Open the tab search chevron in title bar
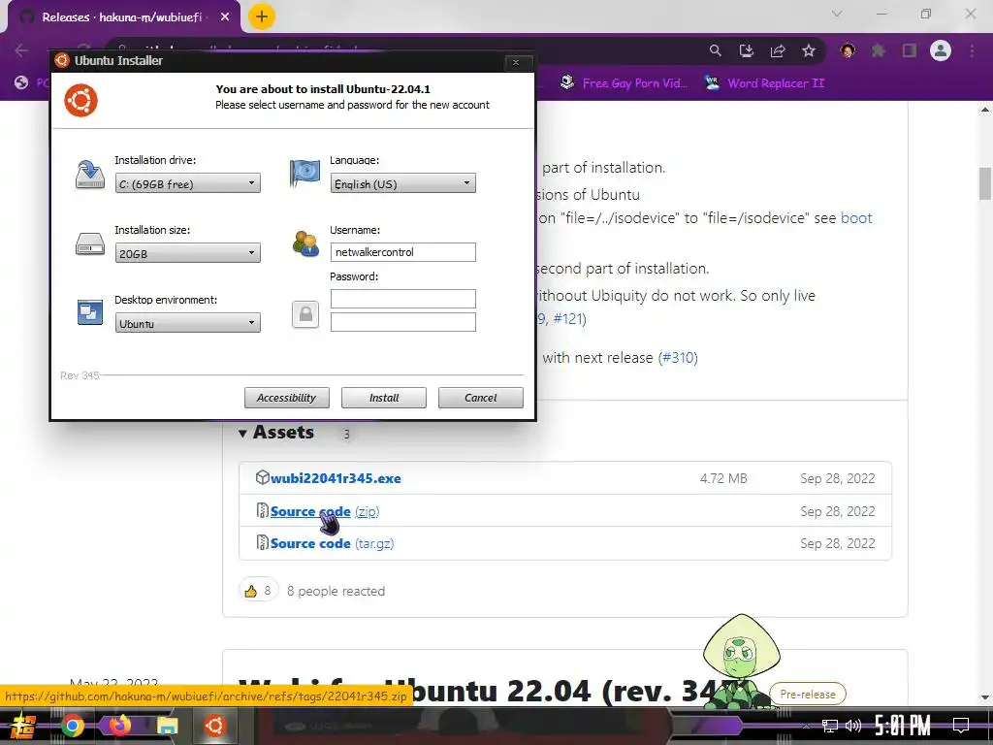The width and height of the screenshot is (993, 745). click(x=837, y=14)
